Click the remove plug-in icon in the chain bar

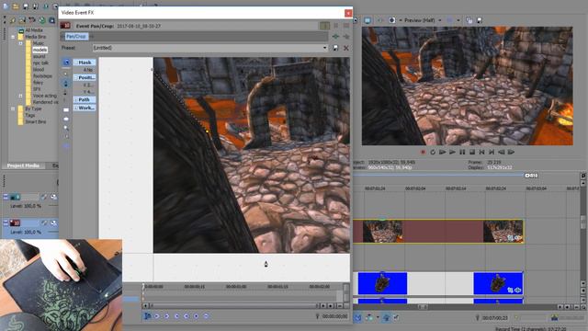[x=346, y=37]
